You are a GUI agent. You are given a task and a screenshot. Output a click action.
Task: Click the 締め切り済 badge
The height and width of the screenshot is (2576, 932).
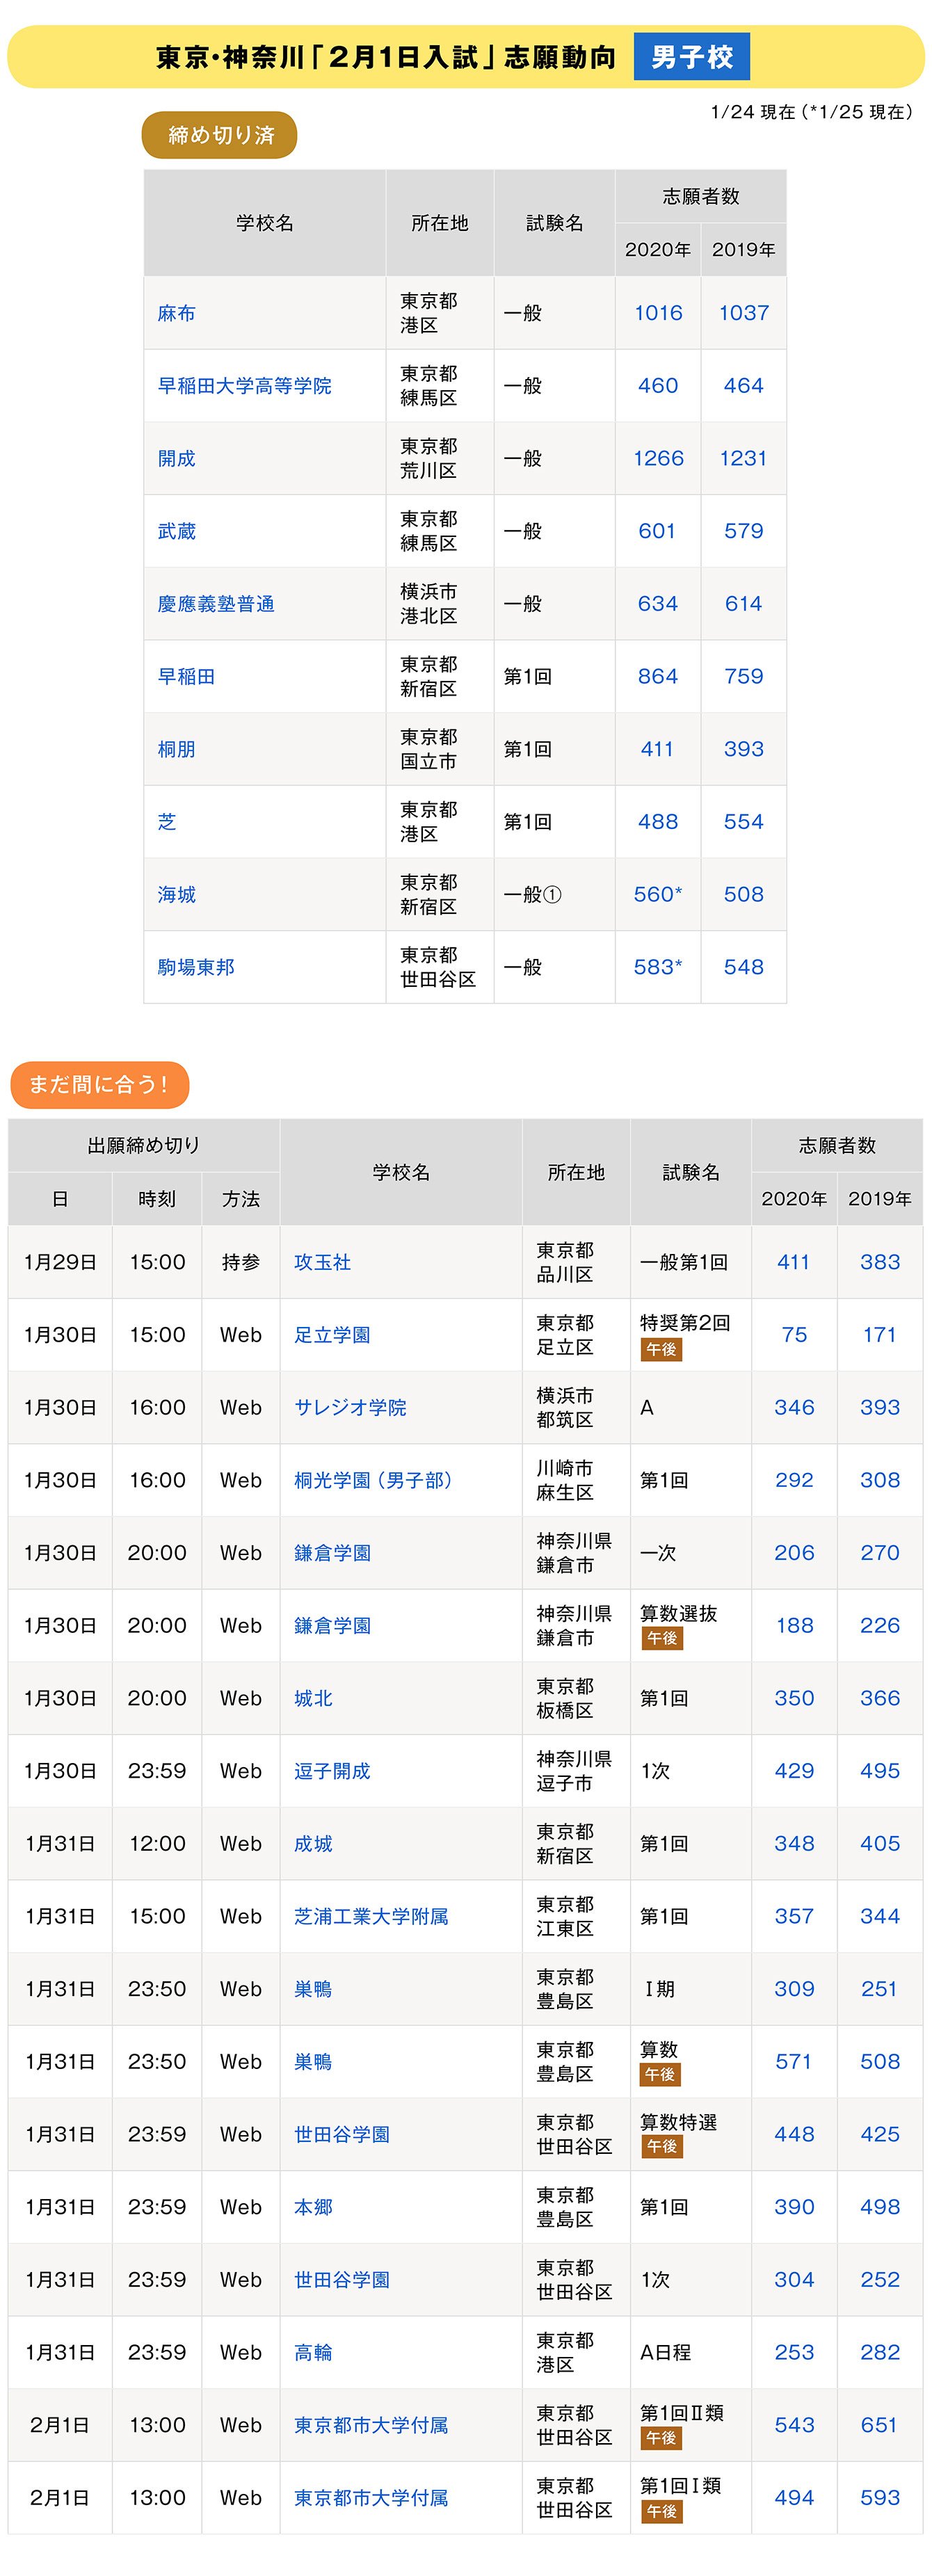220,135
